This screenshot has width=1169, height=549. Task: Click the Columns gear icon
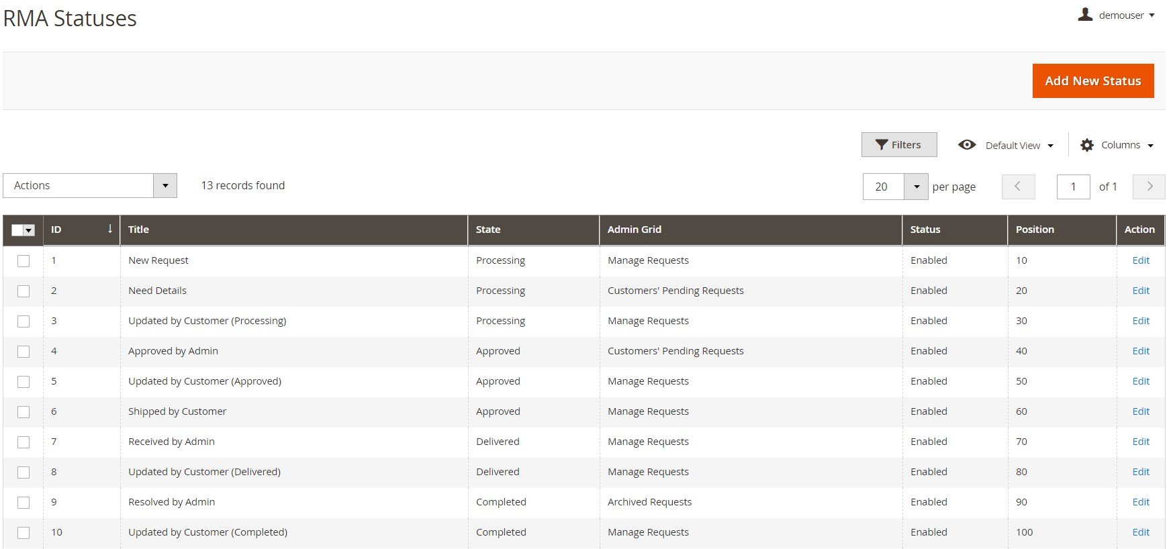click(1087, 145)
